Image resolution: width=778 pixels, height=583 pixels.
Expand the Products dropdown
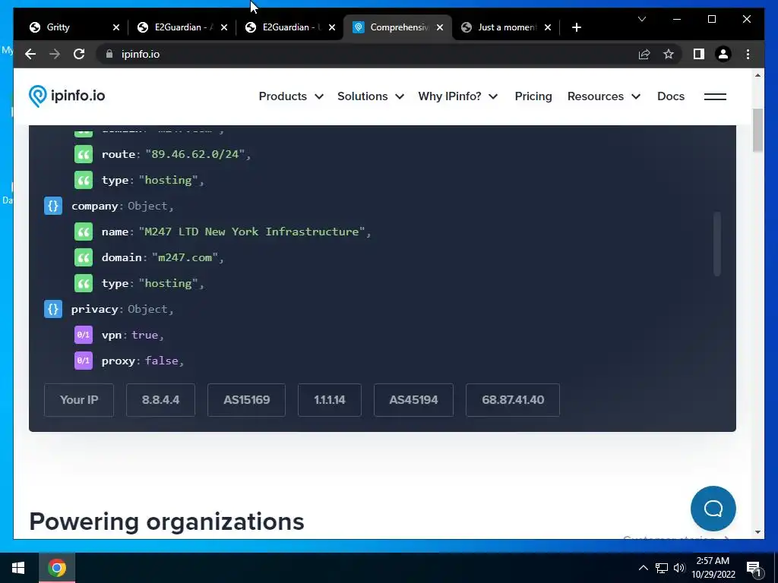coord(291,96)
